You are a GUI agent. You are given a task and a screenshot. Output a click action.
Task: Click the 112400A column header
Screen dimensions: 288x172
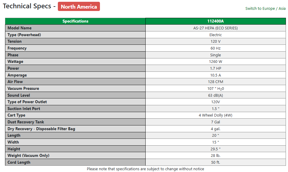pyautogui.click(x=215, y=21)
